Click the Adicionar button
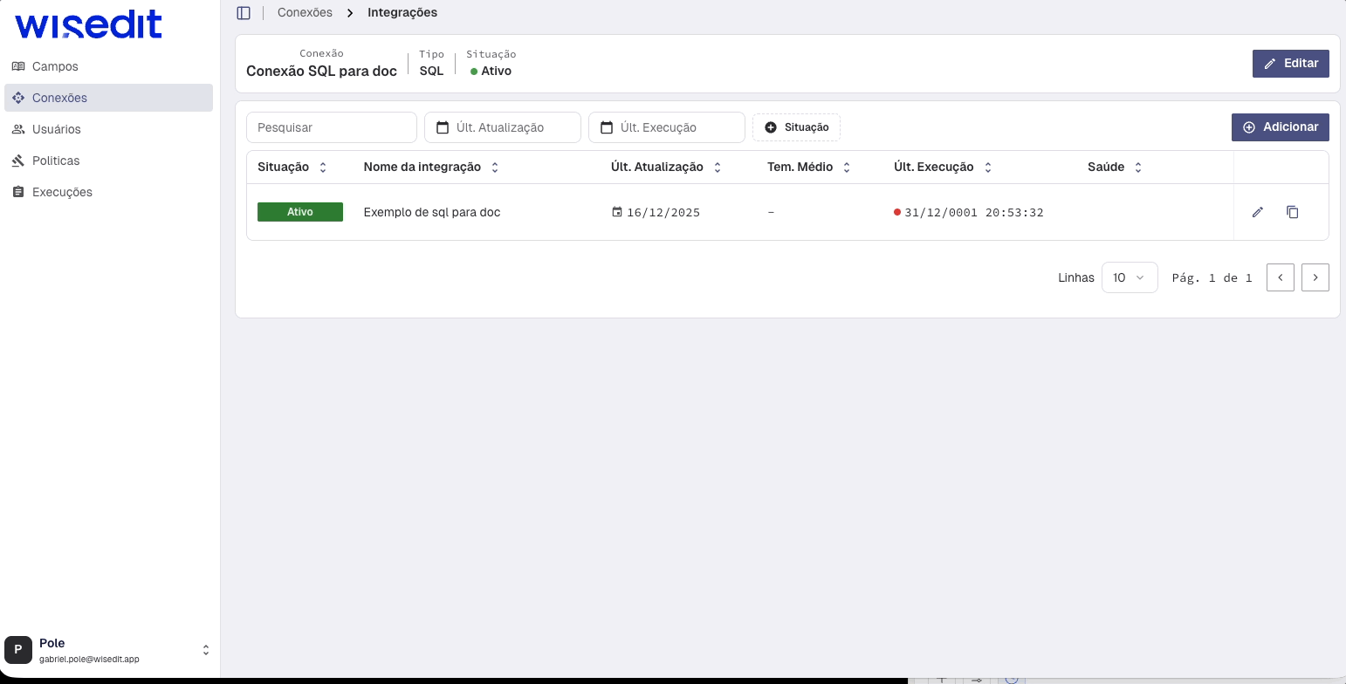The image size is (1346, 684). click(1280, 127)
